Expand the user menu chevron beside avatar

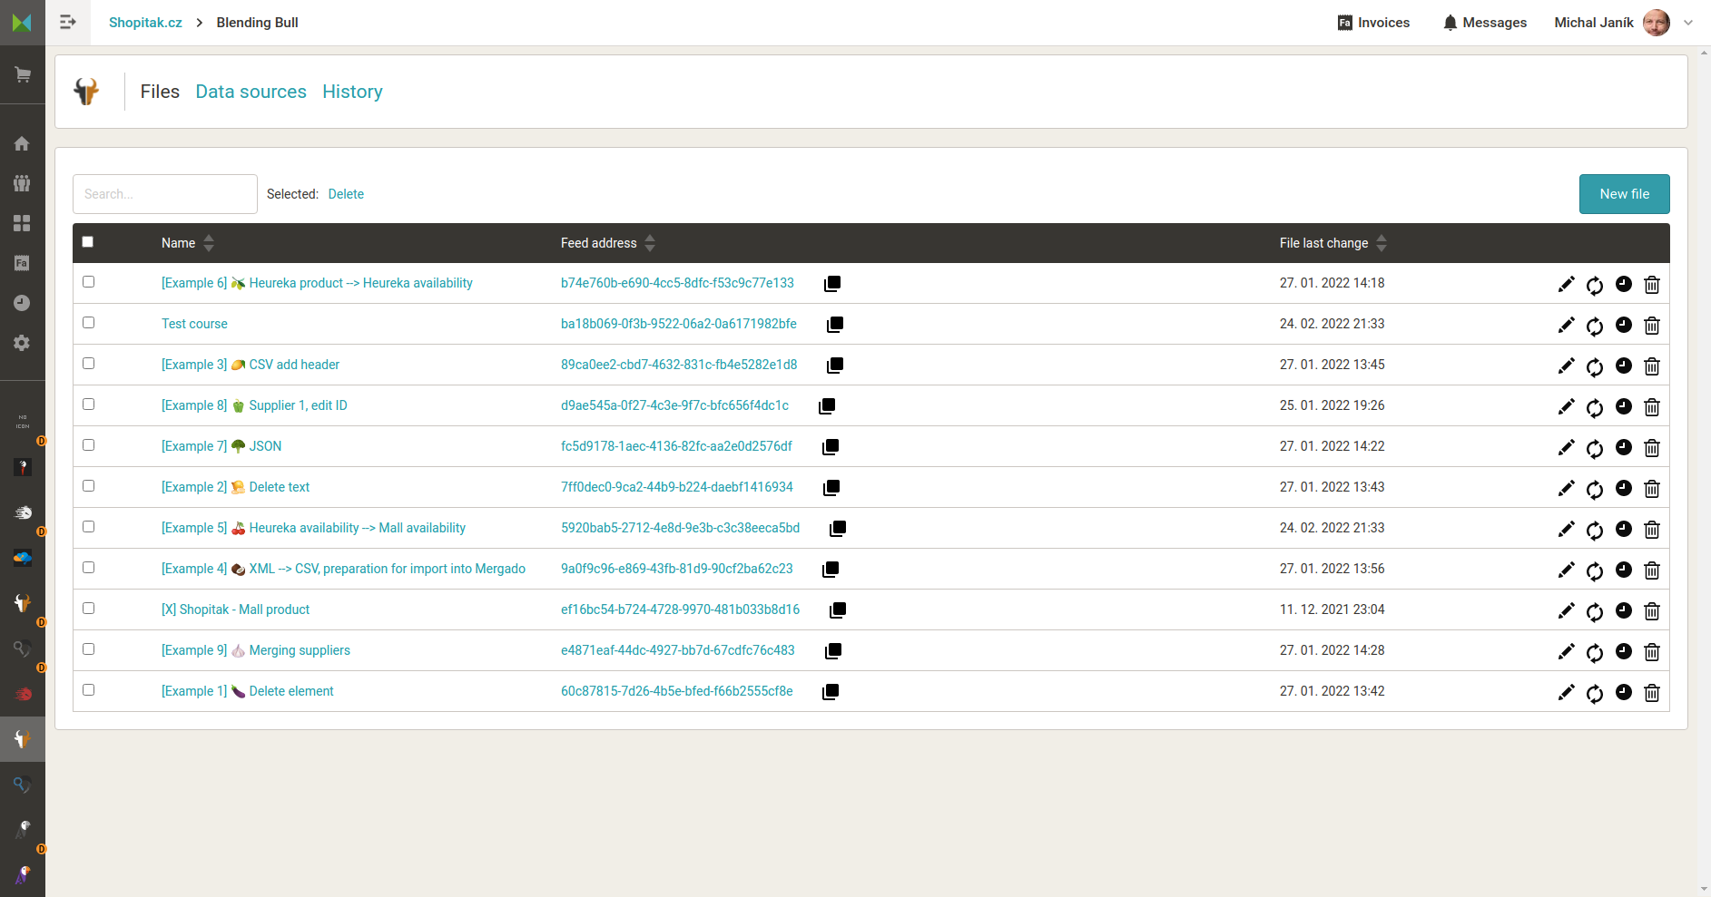[x=1688, y=23]
